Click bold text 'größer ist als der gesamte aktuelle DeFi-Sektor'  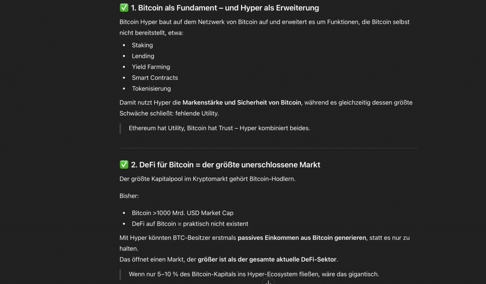tap(267, 259)
